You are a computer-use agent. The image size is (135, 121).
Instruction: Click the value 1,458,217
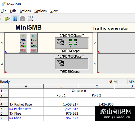click(71, 104)
